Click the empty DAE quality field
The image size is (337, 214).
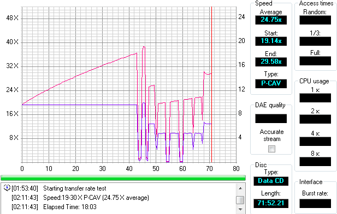(271, 119)
